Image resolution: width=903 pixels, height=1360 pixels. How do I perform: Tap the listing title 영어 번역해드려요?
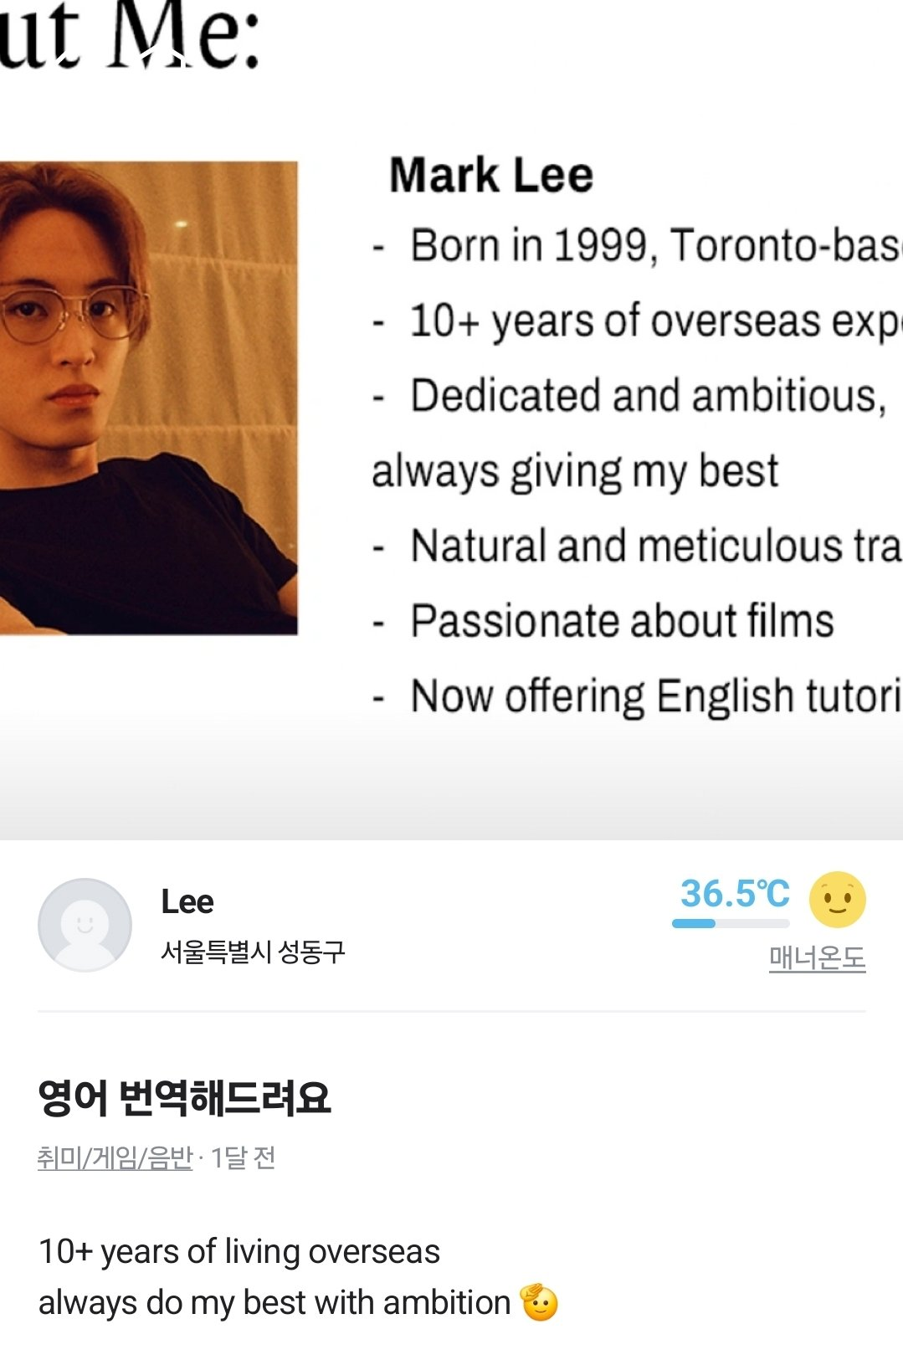pyautogui.click(x=184, y=1098)
